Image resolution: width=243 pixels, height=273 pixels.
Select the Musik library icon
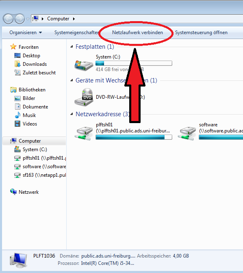coord(17,115)
